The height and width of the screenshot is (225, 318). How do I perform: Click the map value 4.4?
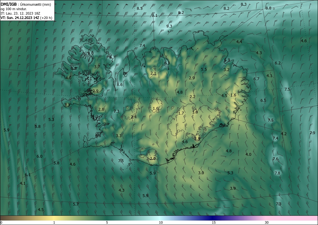point(239,42)
